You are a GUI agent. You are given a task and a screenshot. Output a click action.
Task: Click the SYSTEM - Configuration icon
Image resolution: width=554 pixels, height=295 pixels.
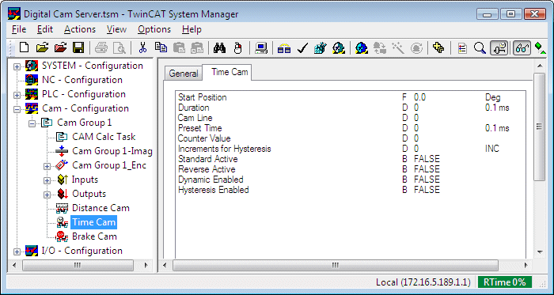click(32, 66)
